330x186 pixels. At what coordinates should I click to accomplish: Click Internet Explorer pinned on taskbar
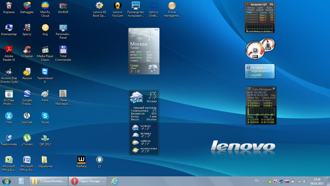[115, 181]
